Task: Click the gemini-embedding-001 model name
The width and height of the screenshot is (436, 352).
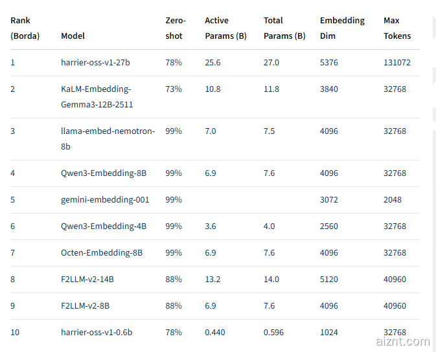Action: tap(105, 200)
